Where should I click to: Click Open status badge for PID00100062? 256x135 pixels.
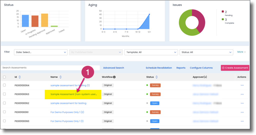pyautogui.click(x=154, y=103)
